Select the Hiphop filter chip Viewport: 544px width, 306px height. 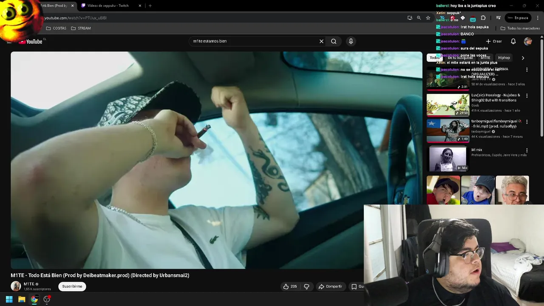coord(504,58)
